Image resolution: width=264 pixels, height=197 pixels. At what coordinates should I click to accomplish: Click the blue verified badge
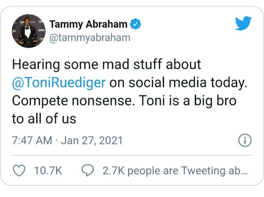(x=135, y=25)
